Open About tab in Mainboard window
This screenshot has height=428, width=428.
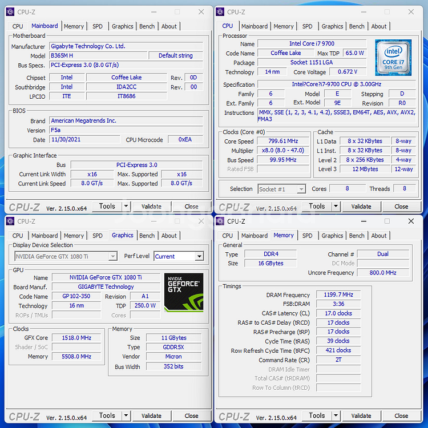click(169, 26)
